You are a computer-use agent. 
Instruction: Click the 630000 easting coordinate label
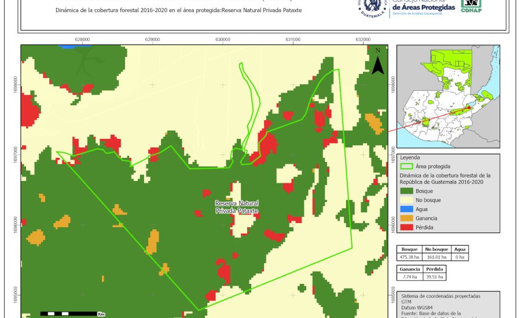click(223, 40)
